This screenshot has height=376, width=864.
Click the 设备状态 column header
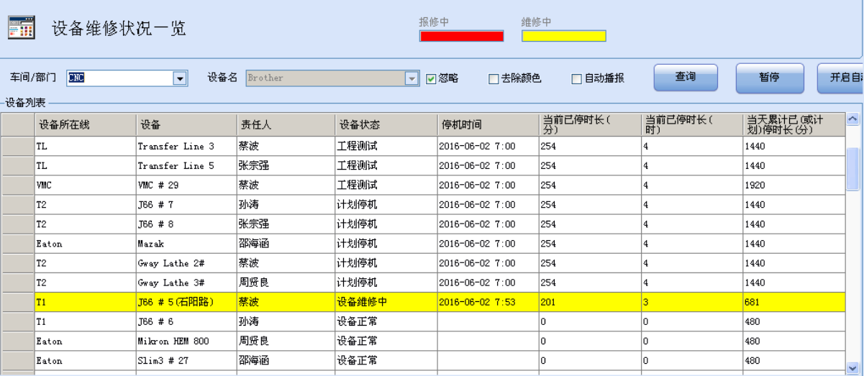click(x=386, y=125)
